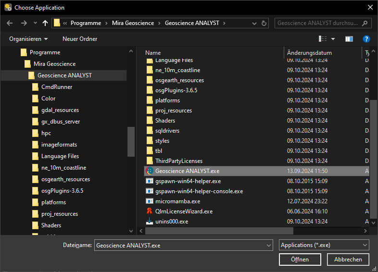
Task: Open imageformats folder in tree
Action: tap(59, 145)
